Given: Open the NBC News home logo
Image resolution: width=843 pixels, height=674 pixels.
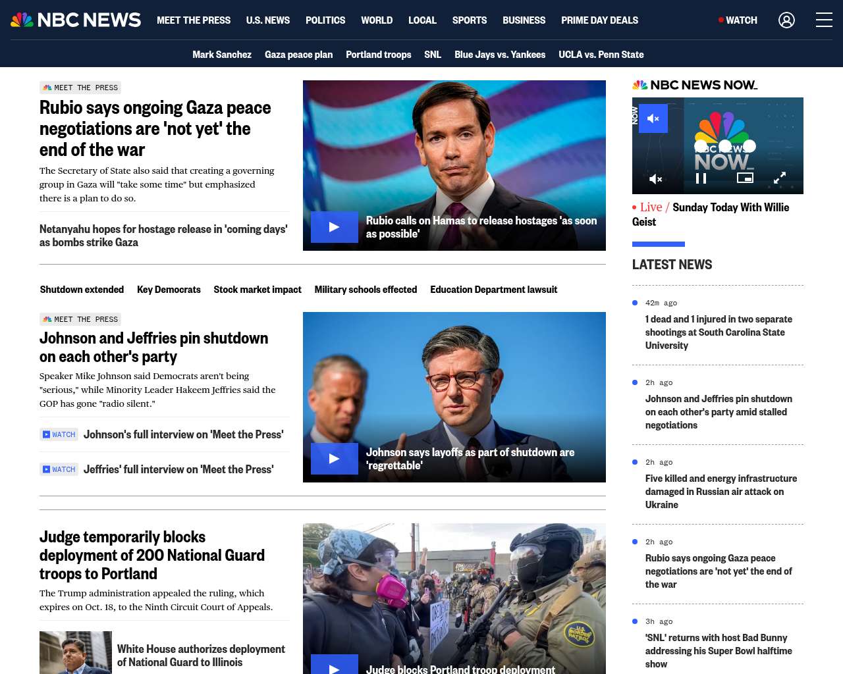Looking at the screenshot, I should click(76, 20).
